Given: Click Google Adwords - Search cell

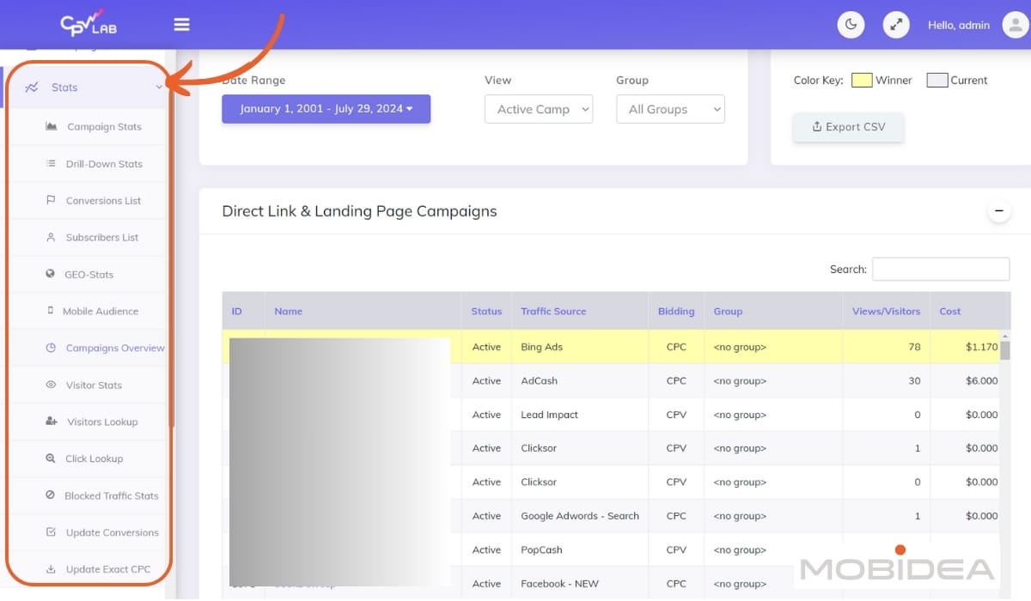Looking at the screenshot, I should [580, 516].
